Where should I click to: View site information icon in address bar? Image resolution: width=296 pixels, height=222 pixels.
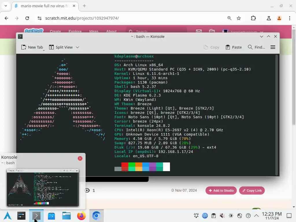click(39, 18)
